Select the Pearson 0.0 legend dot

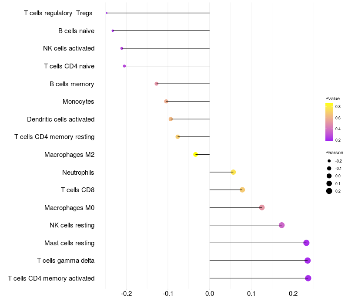point(329,176)
